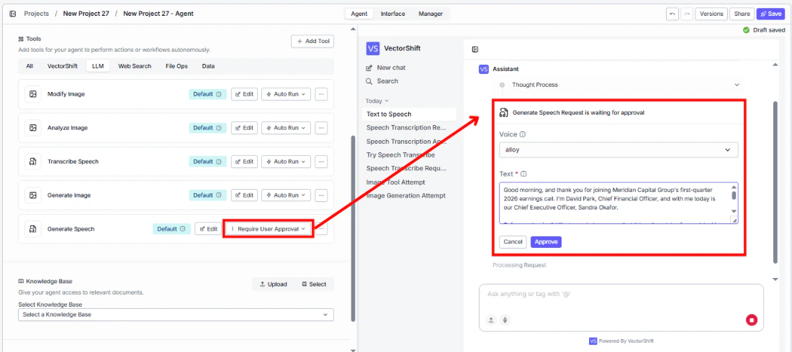Click the Assistant VS avatar icon

(x=483, y=69)
